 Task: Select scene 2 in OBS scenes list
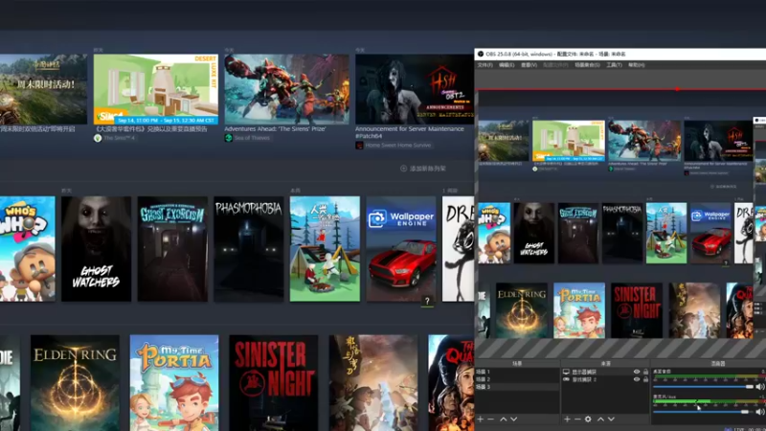coord(517,379)
